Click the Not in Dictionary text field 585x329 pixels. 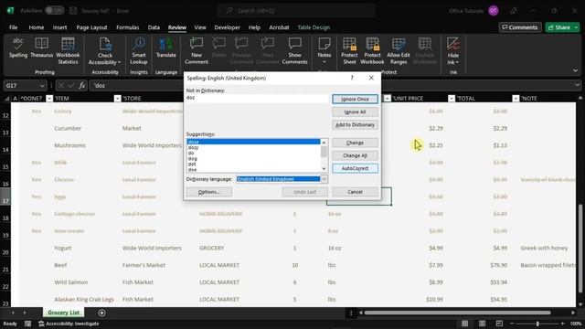click(x=258, y=99)
